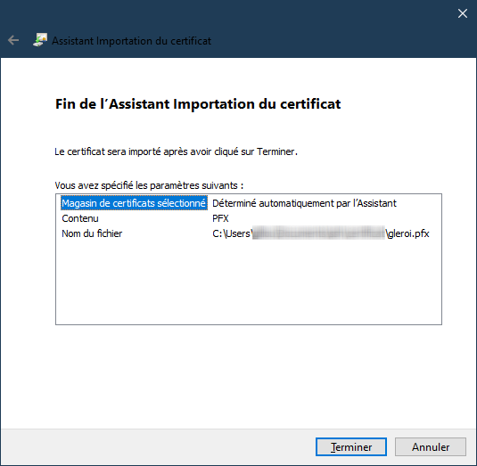Click the gleroi.pfx file path value
477x466 pixels.
407,233
